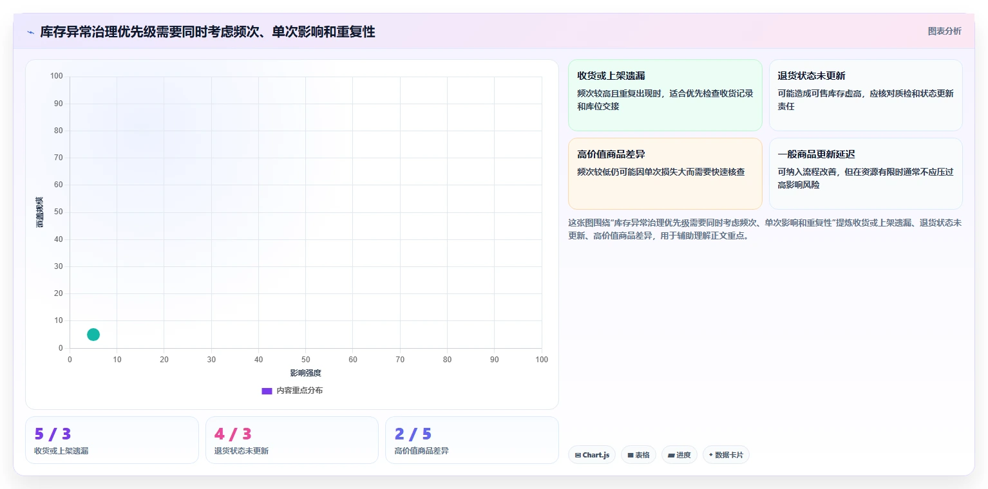988x489 pixels.
Task: Click description 可纳入流程改善
Action: click(866, 178)
